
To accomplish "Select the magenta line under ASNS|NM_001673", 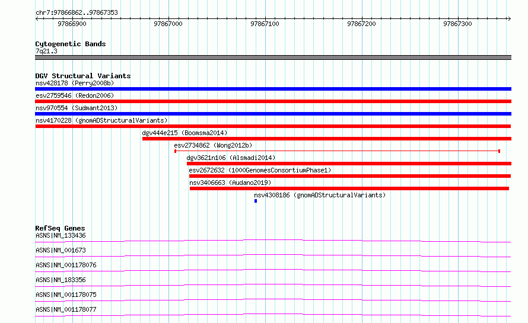I will [273, 255].
